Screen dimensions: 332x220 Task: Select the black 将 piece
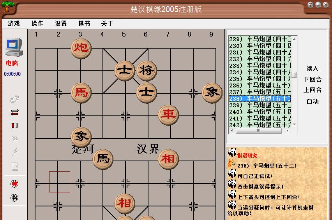[x=147, y=71]
